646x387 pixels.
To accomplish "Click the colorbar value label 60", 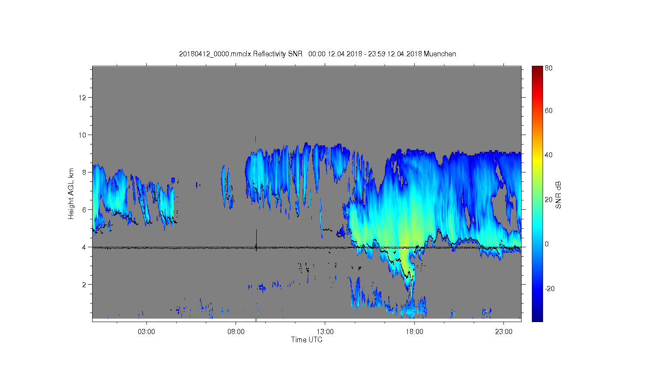I will [549, 111].
